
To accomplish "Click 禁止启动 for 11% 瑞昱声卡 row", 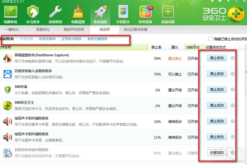I will tap(217, 137).
